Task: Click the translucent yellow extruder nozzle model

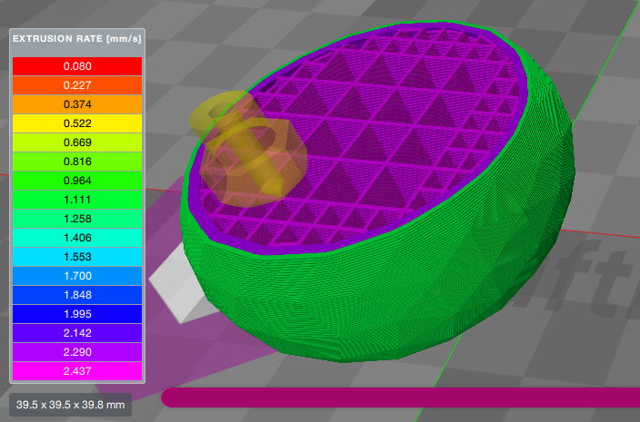Action: 247,149
